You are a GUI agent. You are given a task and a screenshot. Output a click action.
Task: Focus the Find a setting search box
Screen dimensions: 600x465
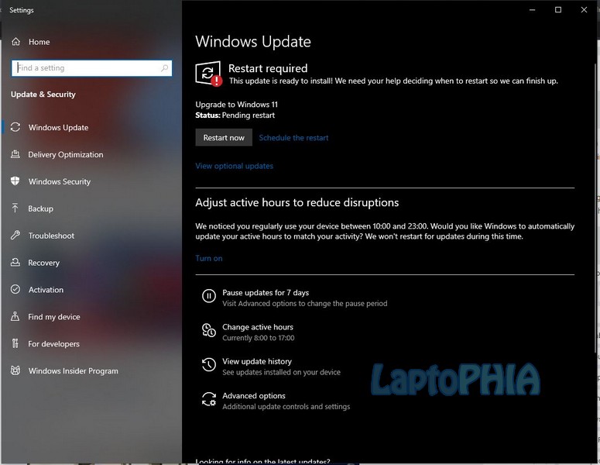91,68
